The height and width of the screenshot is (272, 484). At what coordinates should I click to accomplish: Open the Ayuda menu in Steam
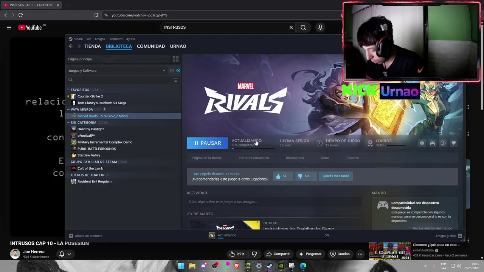pyautogui.click(x=130, y=39)
